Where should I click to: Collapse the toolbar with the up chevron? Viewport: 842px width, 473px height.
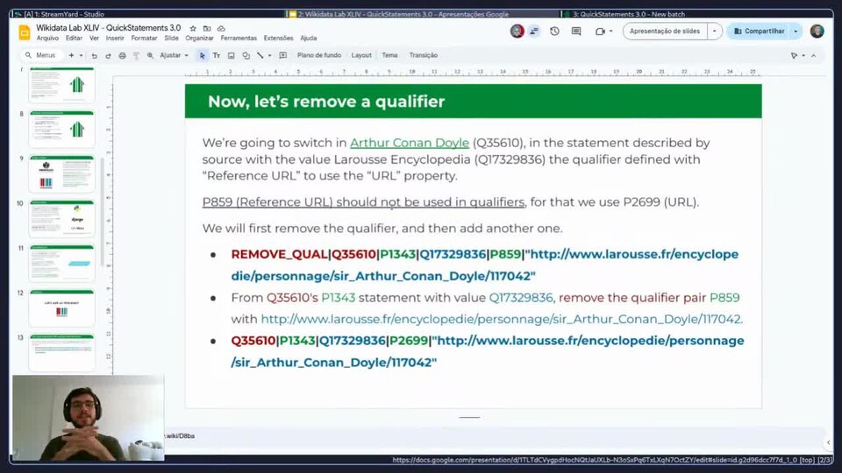[814, 55]
